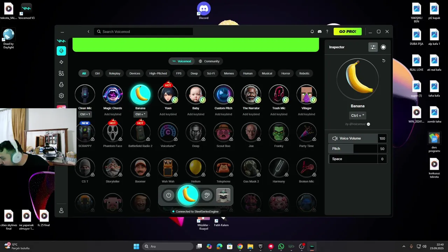
Task: Open Epic Games from the taskbar
Action: tap(260, 246)
